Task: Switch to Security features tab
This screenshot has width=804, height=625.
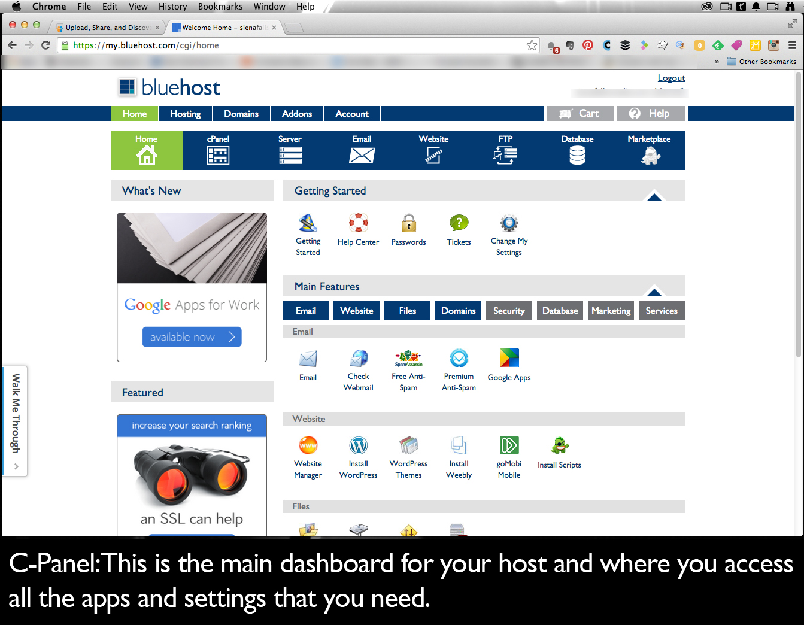Action: coord(509,311)
